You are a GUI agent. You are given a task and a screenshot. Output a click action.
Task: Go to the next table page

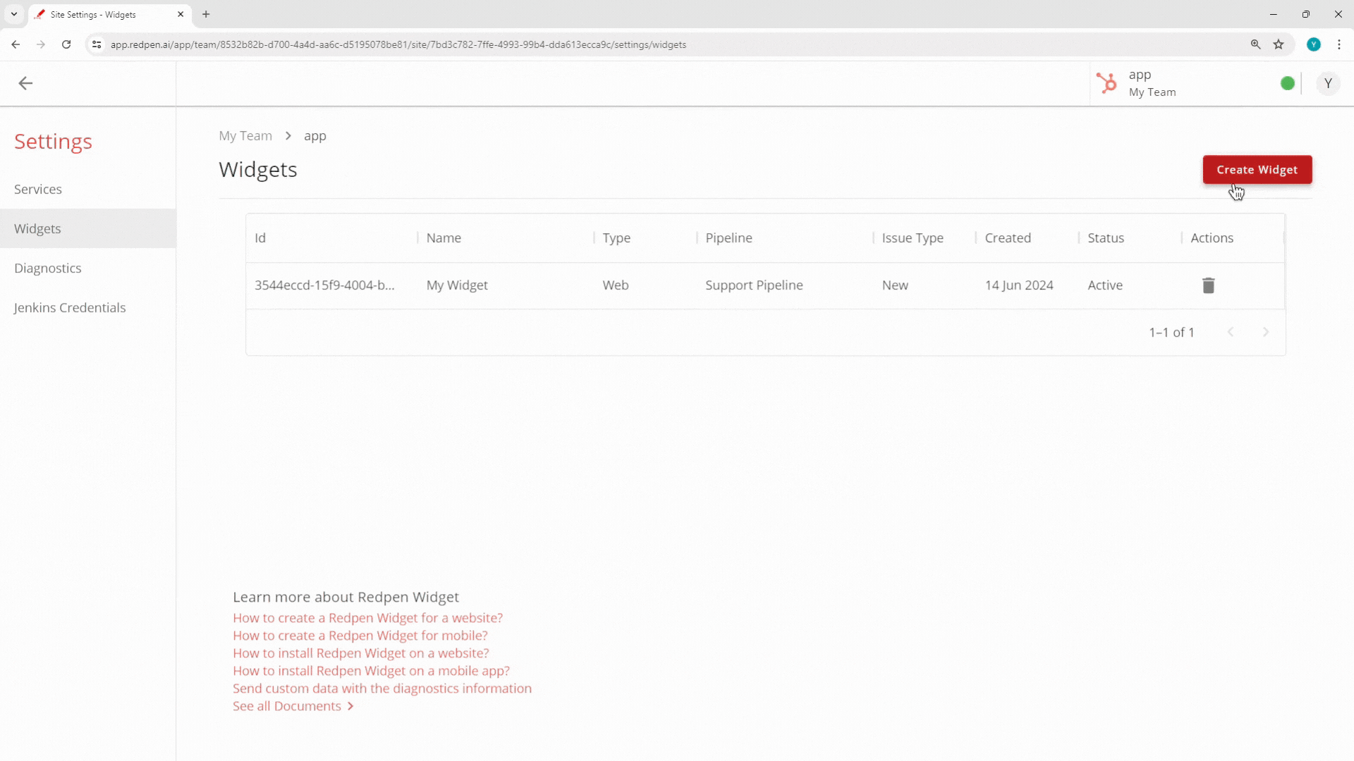1266,332
